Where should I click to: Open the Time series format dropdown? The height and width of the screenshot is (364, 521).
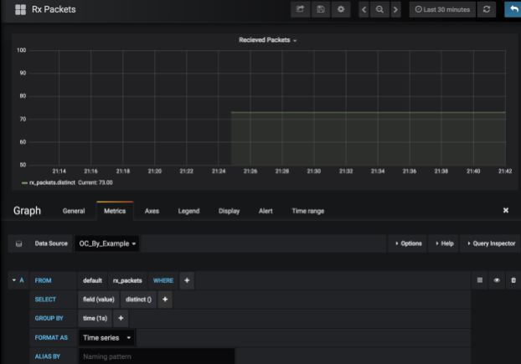pyautogui.click(x=106, y=338)
